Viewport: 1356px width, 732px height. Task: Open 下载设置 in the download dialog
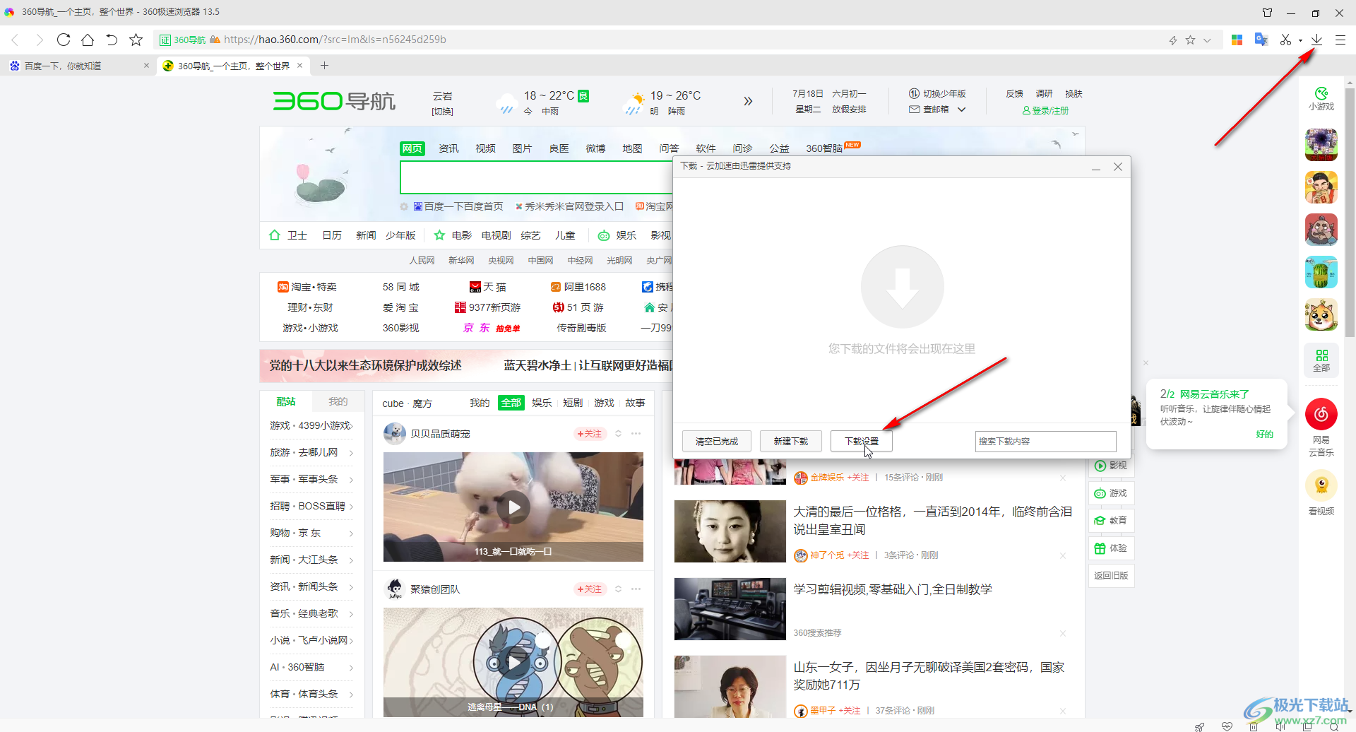click(x=862, y=441)
